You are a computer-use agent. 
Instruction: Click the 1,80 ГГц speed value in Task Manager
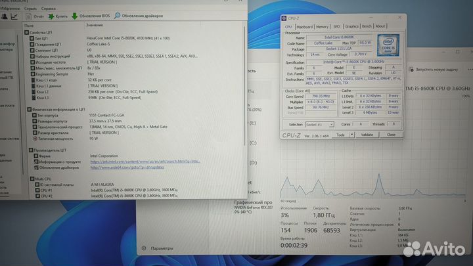323,215
